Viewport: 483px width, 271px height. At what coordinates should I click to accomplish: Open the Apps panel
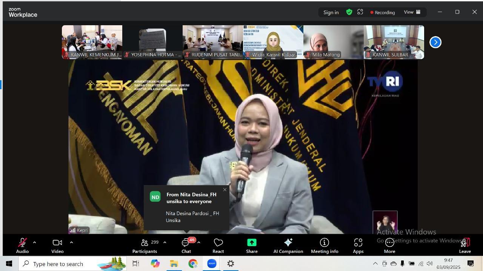point(358,246)
